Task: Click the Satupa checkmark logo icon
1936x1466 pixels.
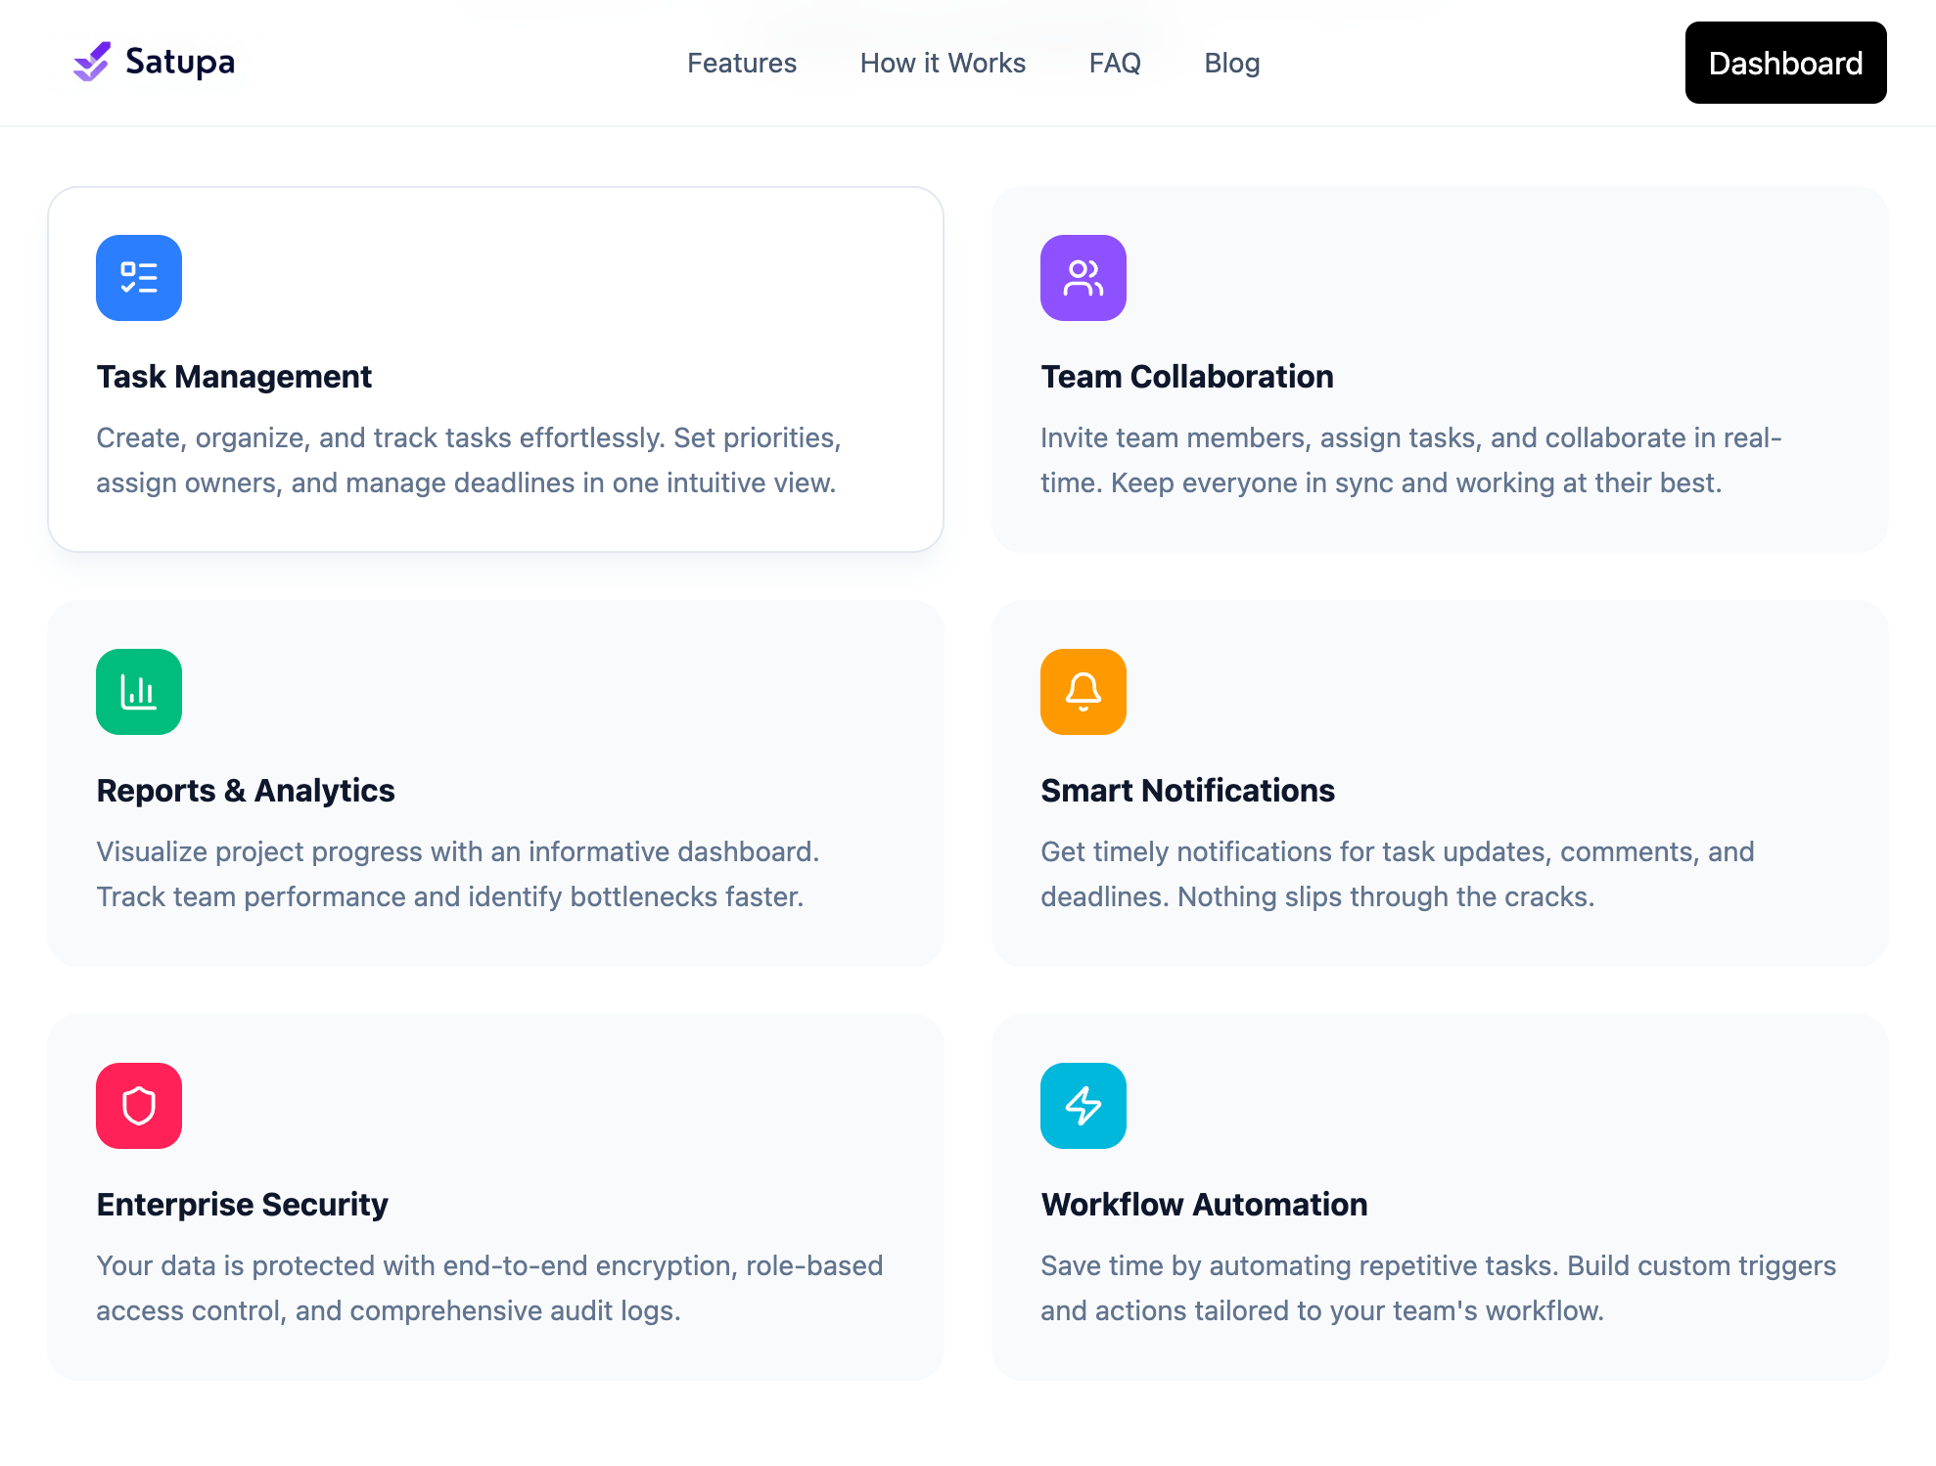Action: point(91,62)
